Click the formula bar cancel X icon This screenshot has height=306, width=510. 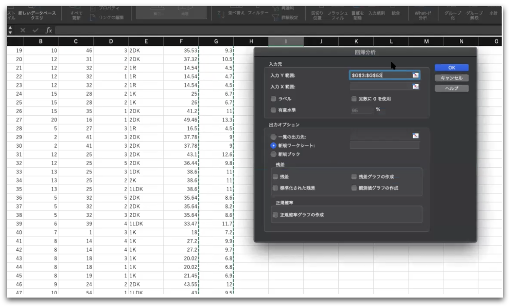point(23,30)
